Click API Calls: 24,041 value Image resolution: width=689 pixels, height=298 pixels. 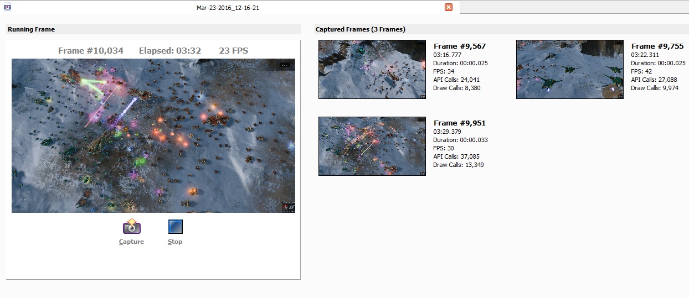coord(456,80)
